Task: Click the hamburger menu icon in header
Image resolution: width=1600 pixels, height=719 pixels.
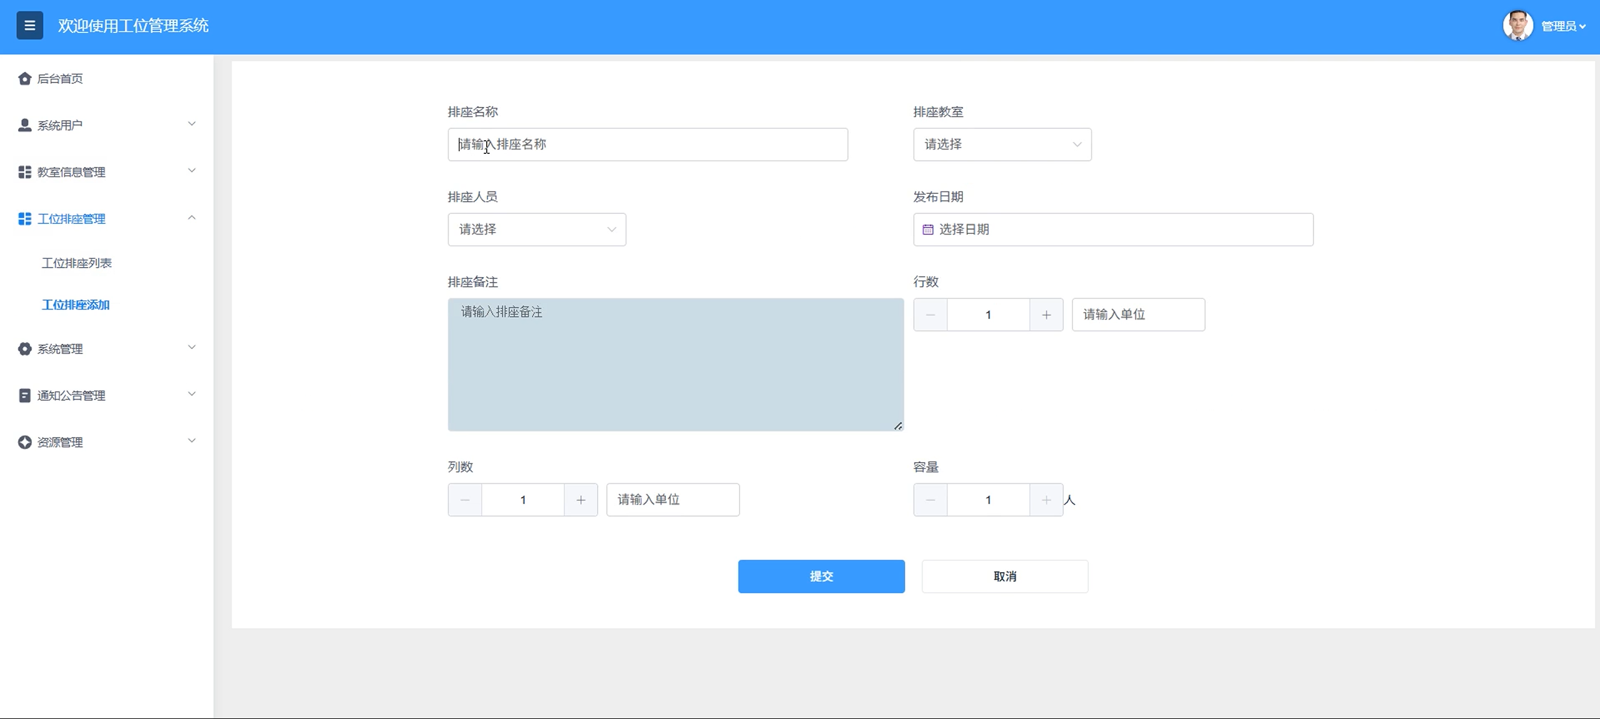Action: click(29, 26)
